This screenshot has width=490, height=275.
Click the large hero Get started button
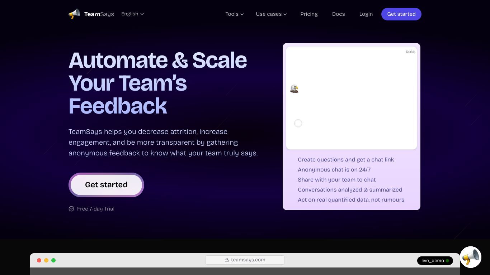click(106, 185)
